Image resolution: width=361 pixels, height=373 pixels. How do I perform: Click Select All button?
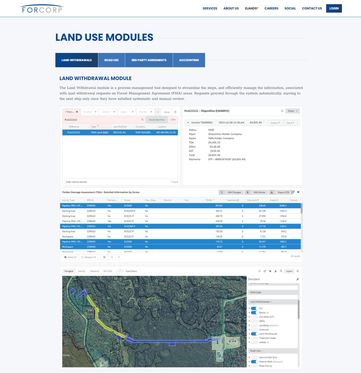pos(70,257)
